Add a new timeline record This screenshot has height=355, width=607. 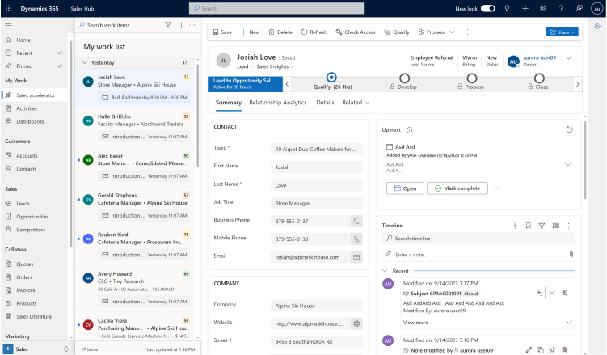(x=515, y=226)
